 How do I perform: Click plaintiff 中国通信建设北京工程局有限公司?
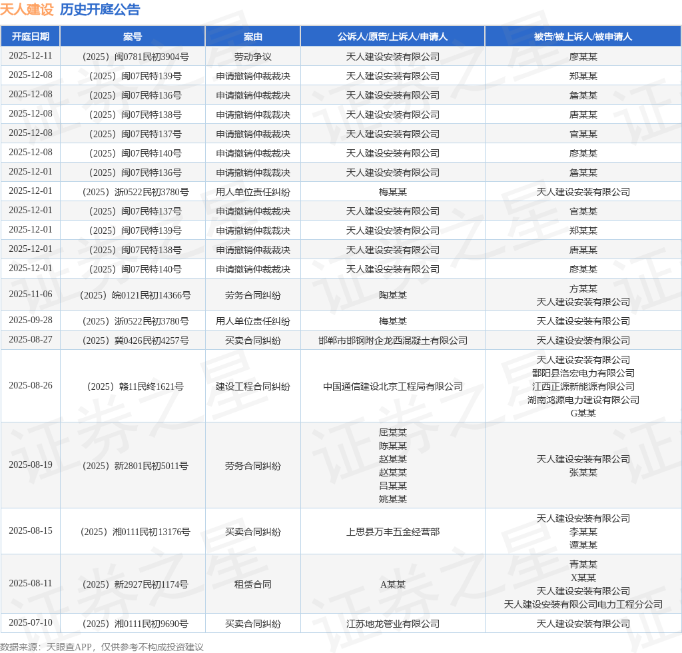393,386
